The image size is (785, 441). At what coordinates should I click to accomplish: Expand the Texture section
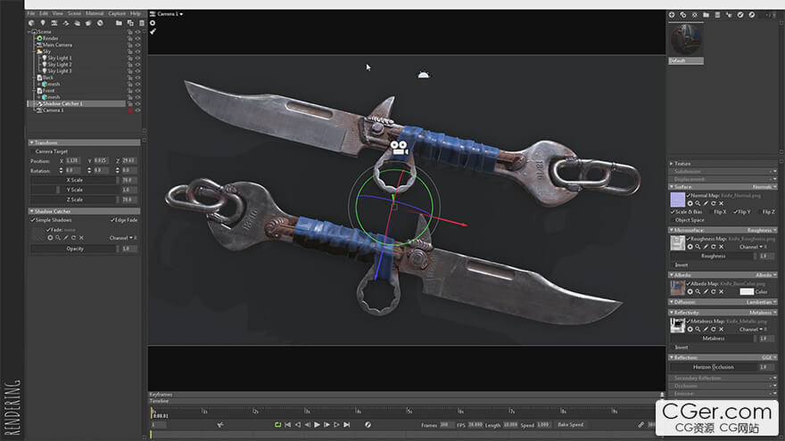[672, 164]
